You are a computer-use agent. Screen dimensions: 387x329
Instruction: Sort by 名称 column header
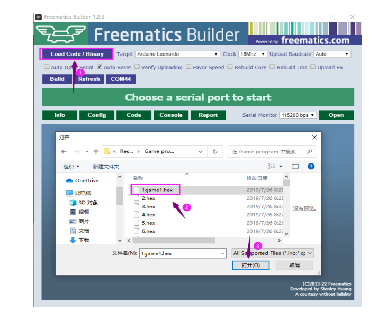point(138,178)
